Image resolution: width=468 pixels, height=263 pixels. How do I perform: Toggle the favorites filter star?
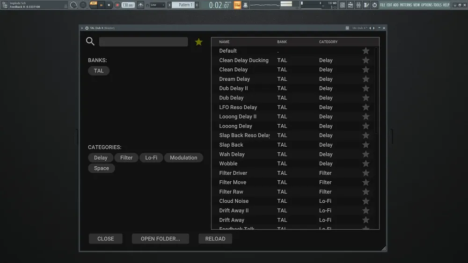click(198, 42)
